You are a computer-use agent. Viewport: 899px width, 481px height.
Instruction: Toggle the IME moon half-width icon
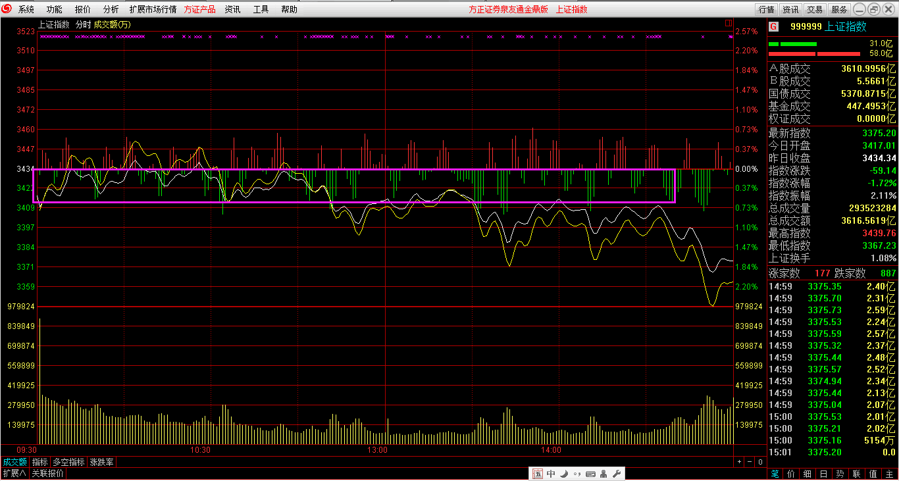(x=565, y=474)
